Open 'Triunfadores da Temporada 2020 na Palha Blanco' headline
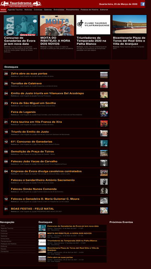This screenshot has width=151, height=269. click(91, 41)
